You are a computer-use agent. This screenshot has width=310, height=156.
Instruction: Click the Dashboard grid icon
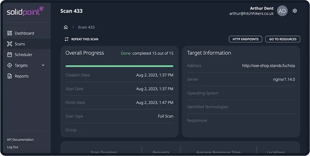[x=9, y=33]
